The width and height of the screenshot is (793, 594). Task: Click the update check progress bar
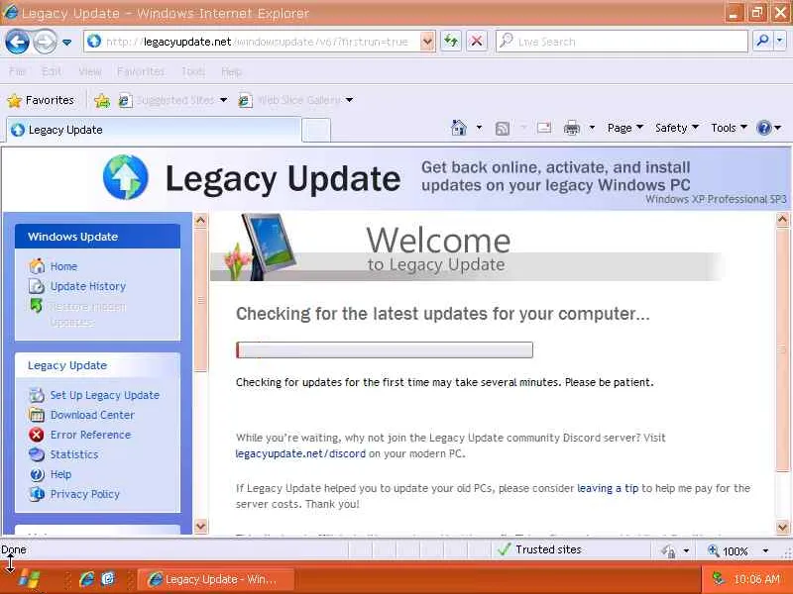385,350
